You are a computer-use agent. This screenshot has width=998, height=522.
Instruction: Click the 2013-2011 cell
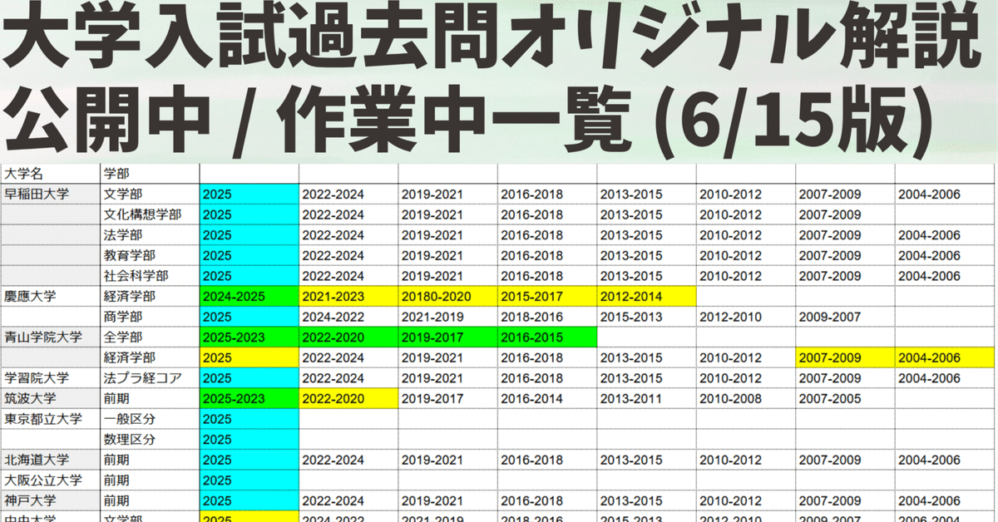point(646,398)
